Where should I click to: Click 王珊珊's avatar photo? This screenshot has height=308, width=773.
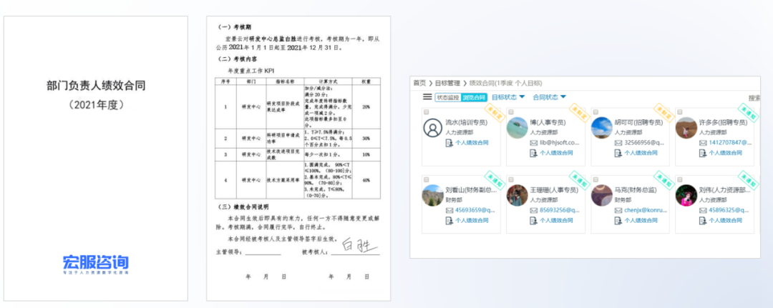pyautogui.click(x=517, y=195)
